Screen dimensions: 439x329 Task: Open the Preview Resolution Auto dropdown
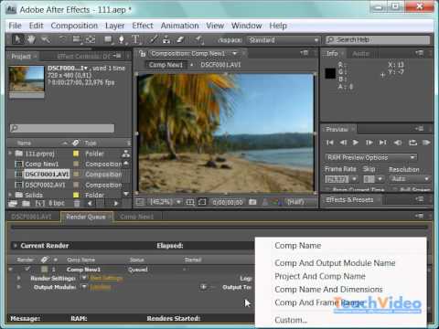(x=410, y=179)
